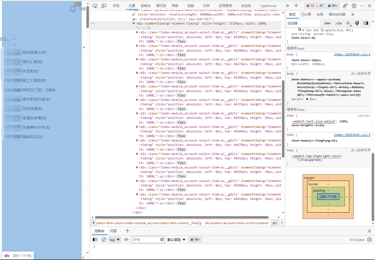Open the 99+ issues badge in top toolbar
375x260 pixels.
click(x=333, y=6)
